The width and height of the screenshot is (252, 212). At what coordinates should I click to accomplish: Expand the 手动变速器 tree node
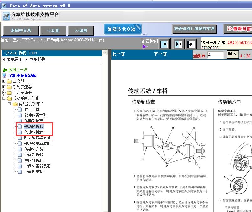coord(3,87)
